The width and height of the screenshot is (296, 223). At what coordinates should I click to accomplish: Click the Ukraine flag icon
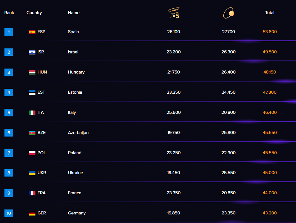[x=32, y=173]
